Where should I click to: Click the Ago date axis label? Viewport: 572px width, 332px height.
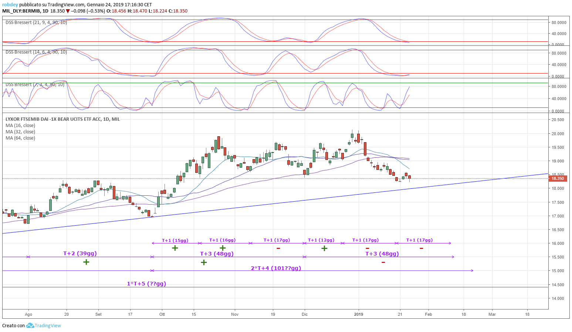point(28,314)
